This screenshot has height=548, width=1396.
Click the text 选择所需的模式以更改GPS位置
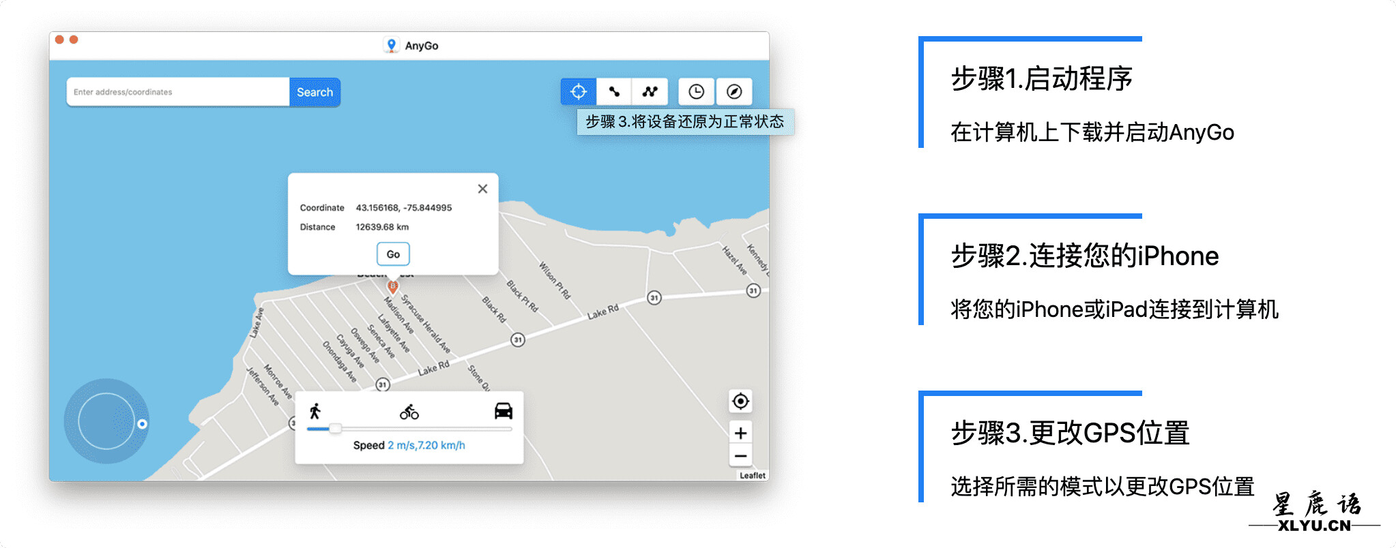[1103, 487]
